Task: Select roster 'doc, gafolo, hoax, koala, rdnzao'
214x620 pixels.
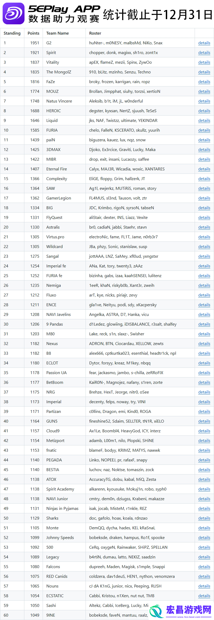Action: [118, 518]
